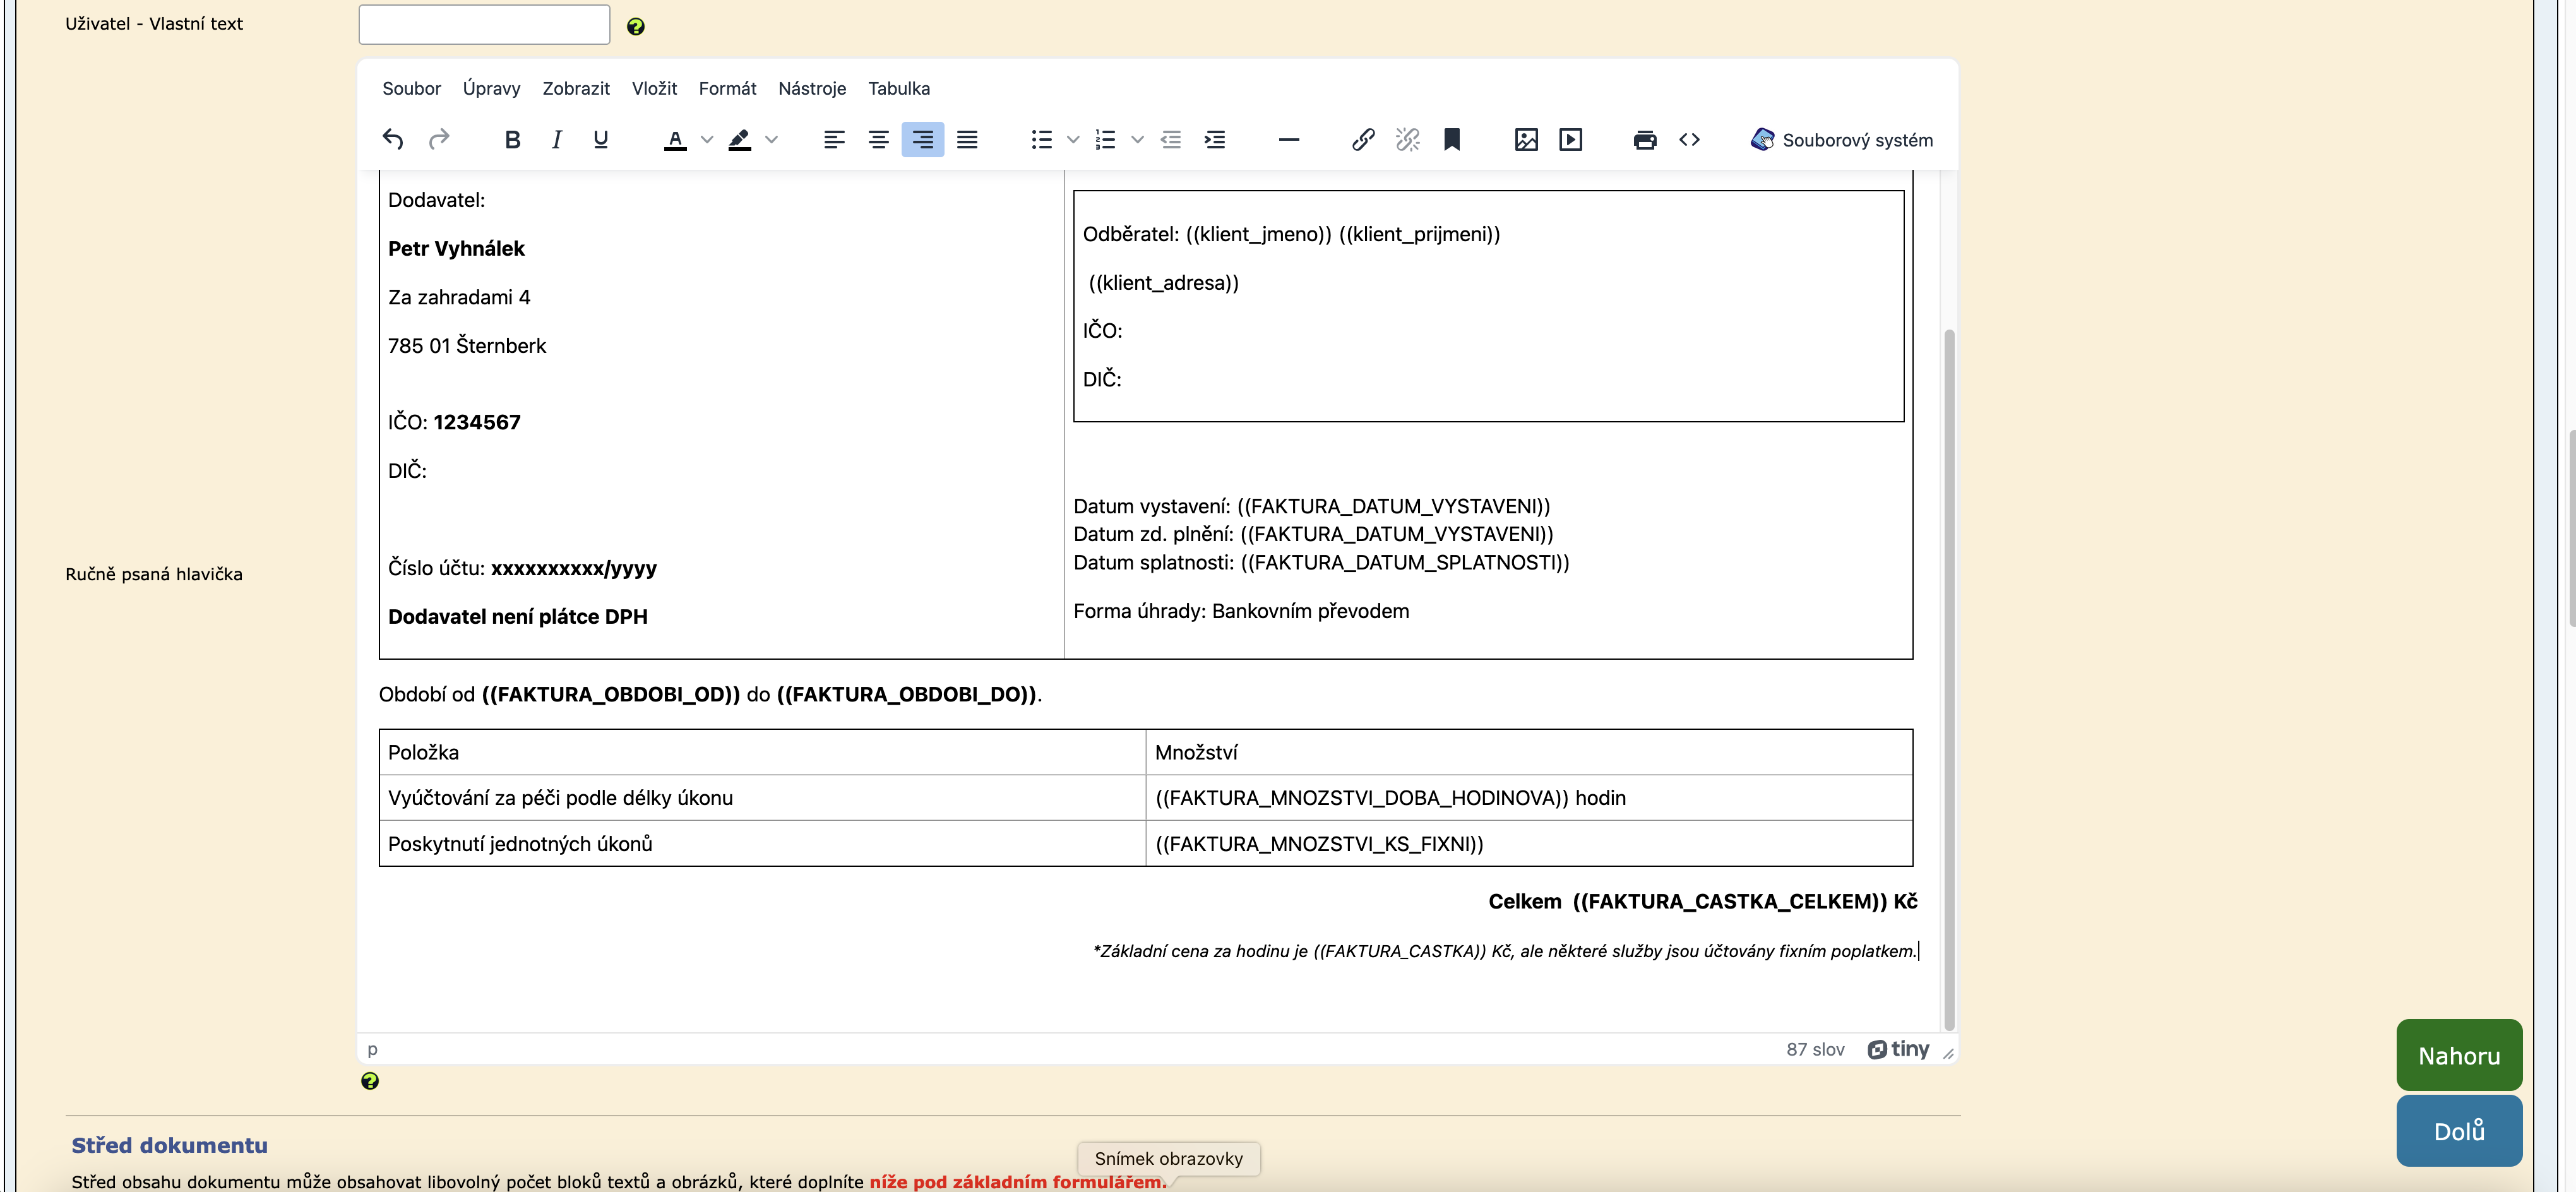Open Souborový systém file manager
Image resolution: width=2576 pixels, height=1192 pixels.
1841,140
